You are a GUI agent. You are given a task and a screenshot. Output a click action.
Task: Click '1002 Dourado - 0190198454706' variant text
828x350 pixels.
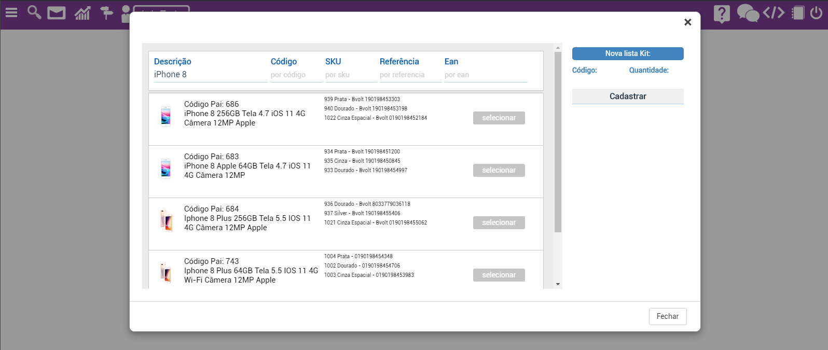click(x=362, y=265)
